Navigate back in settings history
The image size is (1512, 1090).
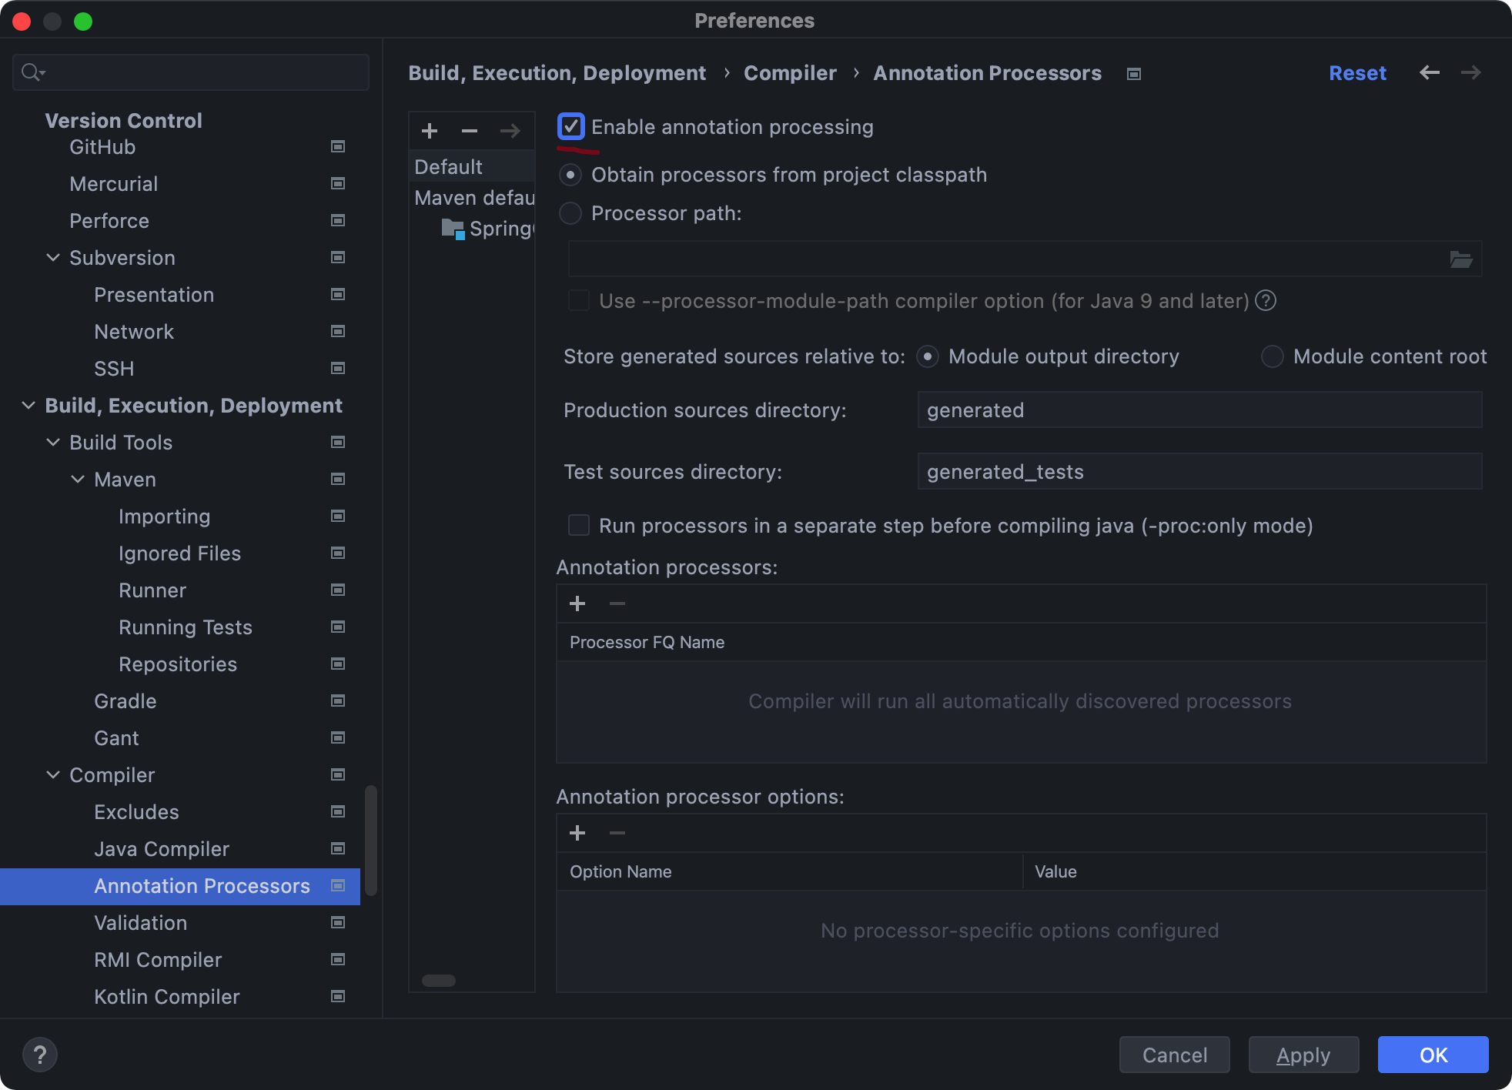coord(1429,73)
